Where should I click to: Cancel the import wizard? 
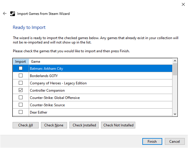[x=175, y=141]
